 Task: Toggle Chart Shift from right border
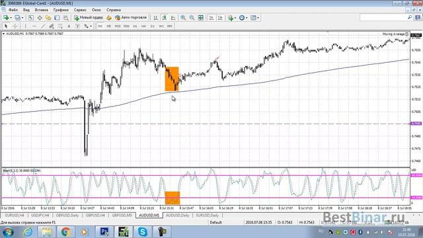[220, 18]
